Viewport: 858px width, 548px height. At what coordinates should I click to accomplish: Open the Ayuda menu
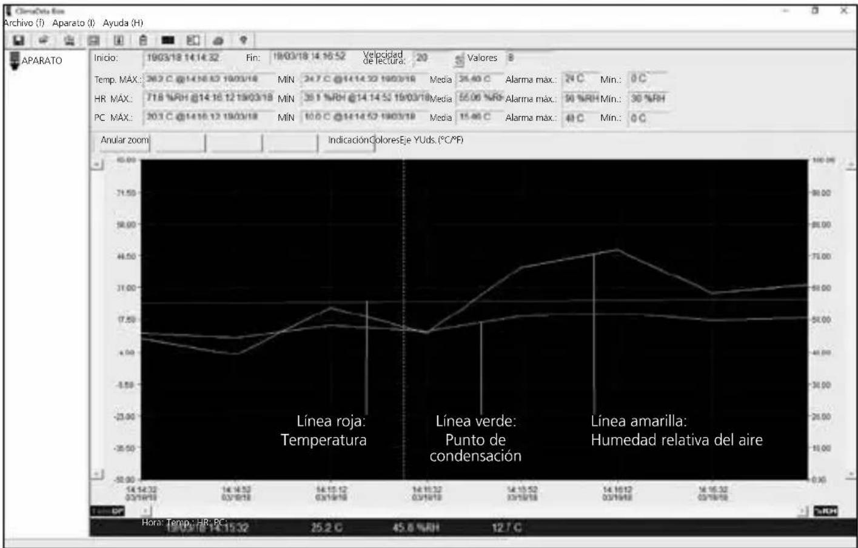[122, 22]
